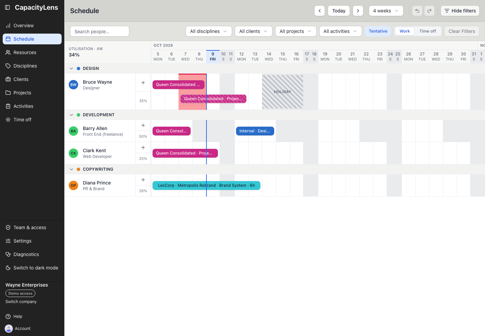Add assignment for Barry Allen
485x336 pixels.
point(143,125)
